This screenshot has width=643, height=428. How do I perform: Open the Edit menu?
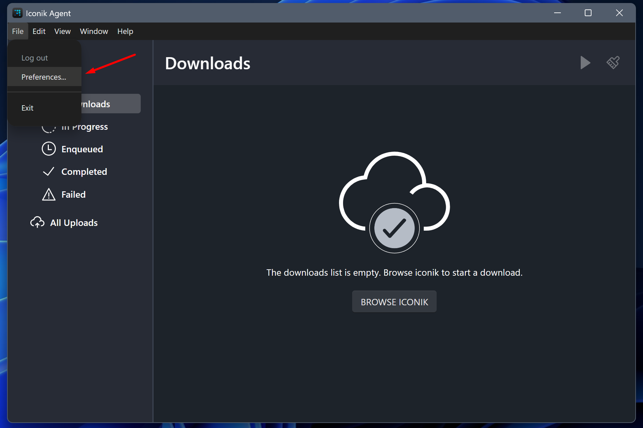(39, 31)
